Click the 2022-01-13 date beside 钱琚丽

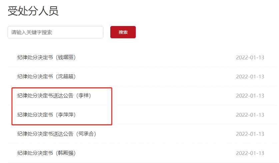click(250, 57)
